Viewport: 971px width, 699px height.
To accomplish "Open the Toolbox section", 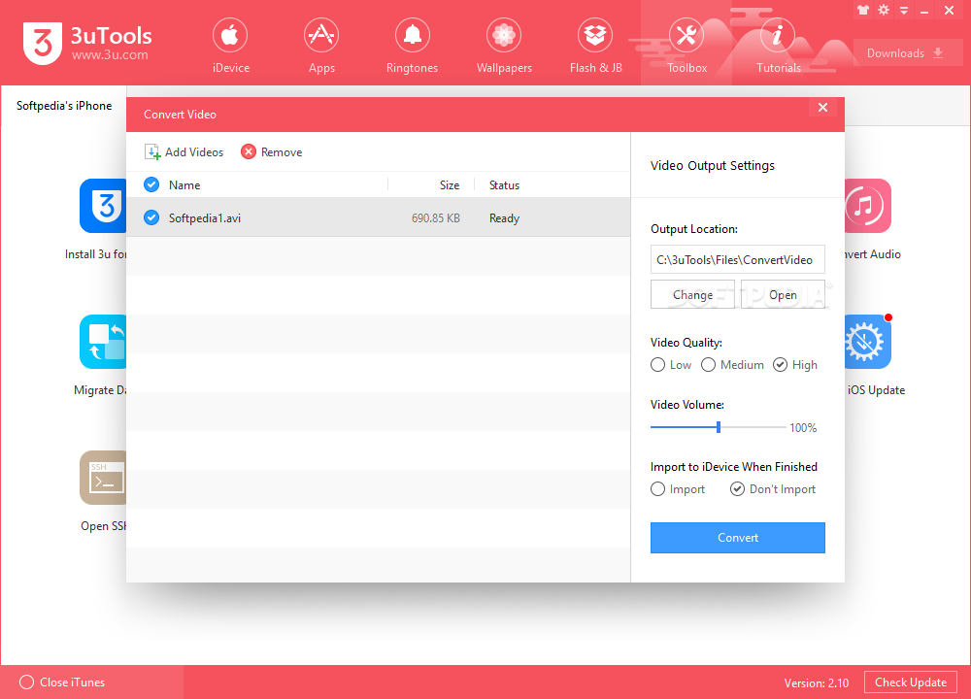I will click(686, 46).
